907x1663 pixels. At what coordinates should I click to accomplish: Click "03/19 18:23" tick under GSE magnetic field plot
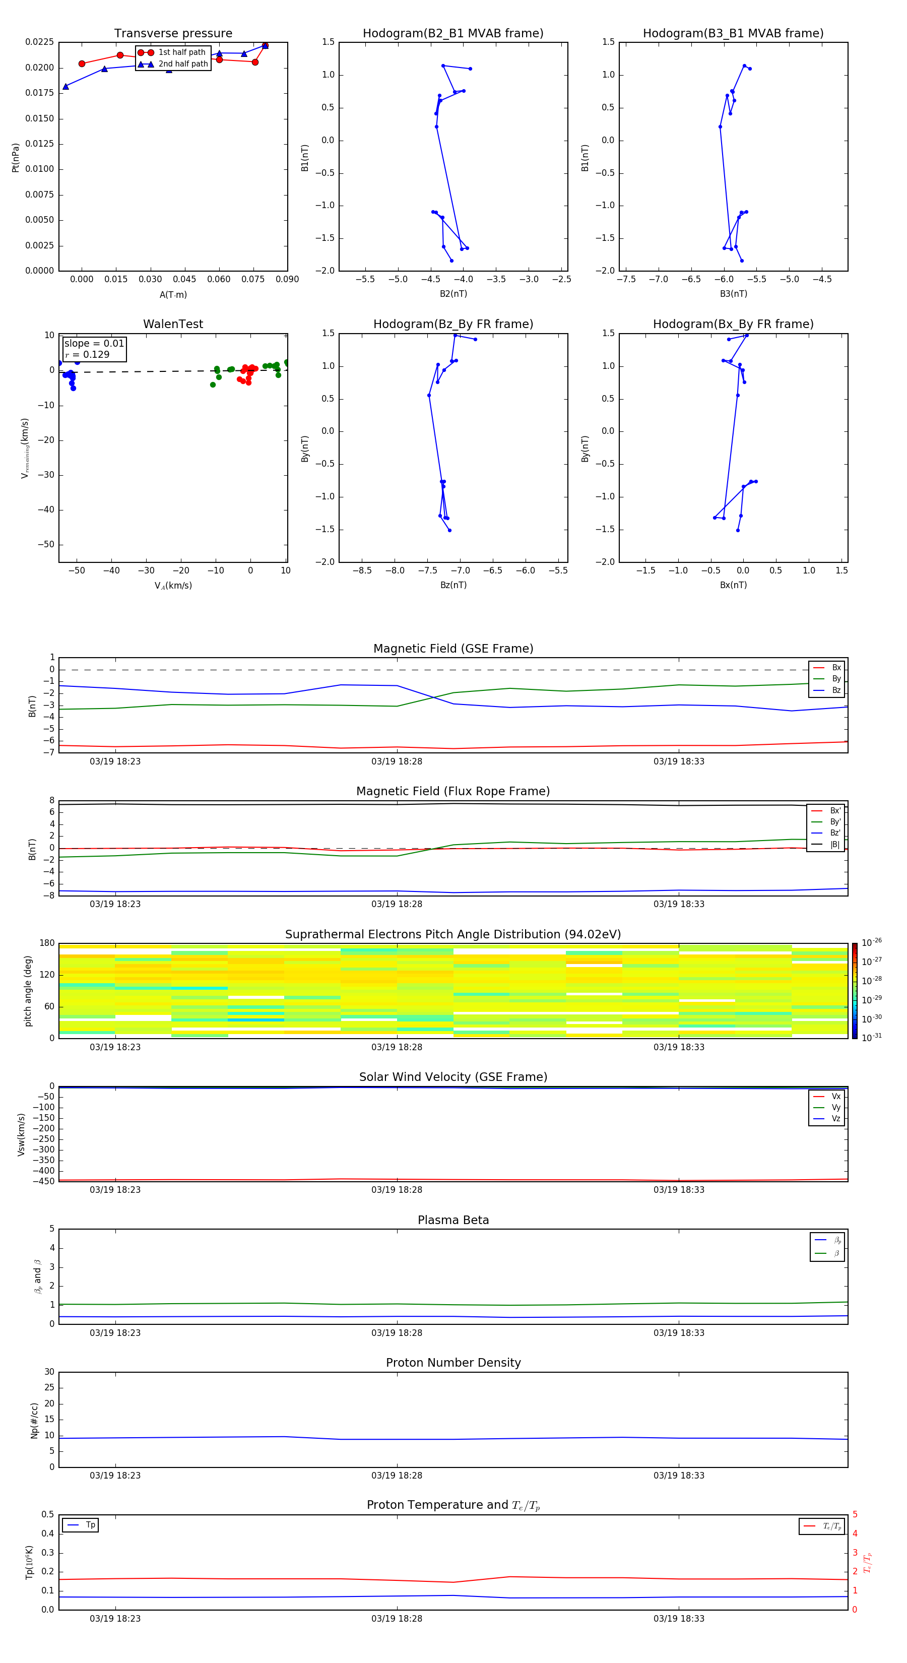click(115, 762)
